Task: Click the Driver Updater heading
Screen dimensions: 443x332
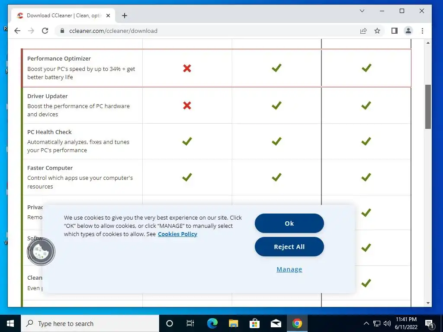Action: coord(48,96)
